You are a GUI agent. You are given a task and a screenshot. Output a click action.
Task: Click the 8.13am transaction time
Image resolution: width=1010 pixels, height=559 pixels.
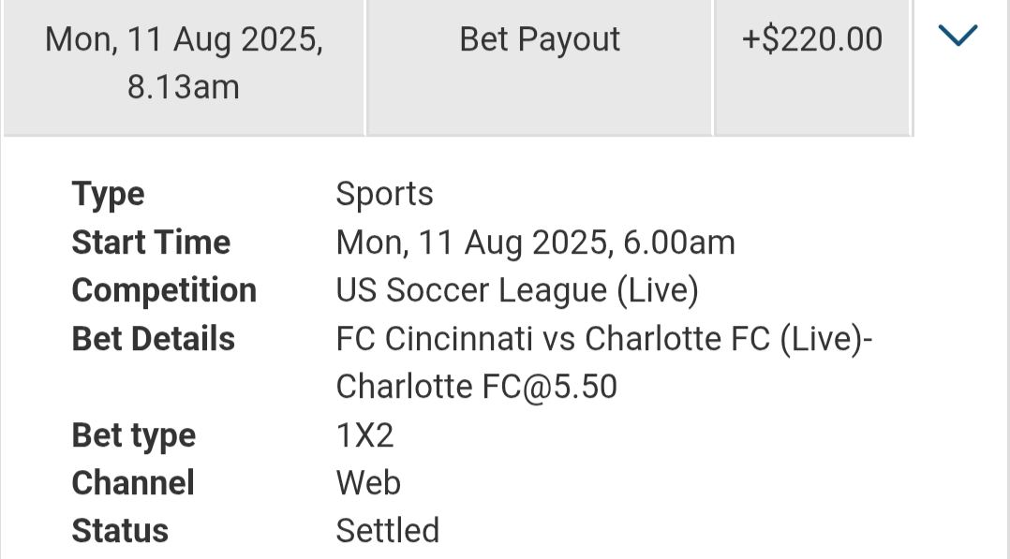coord(184,87)
